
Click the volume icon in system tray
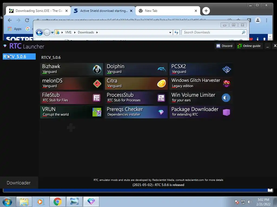(249, 202)
